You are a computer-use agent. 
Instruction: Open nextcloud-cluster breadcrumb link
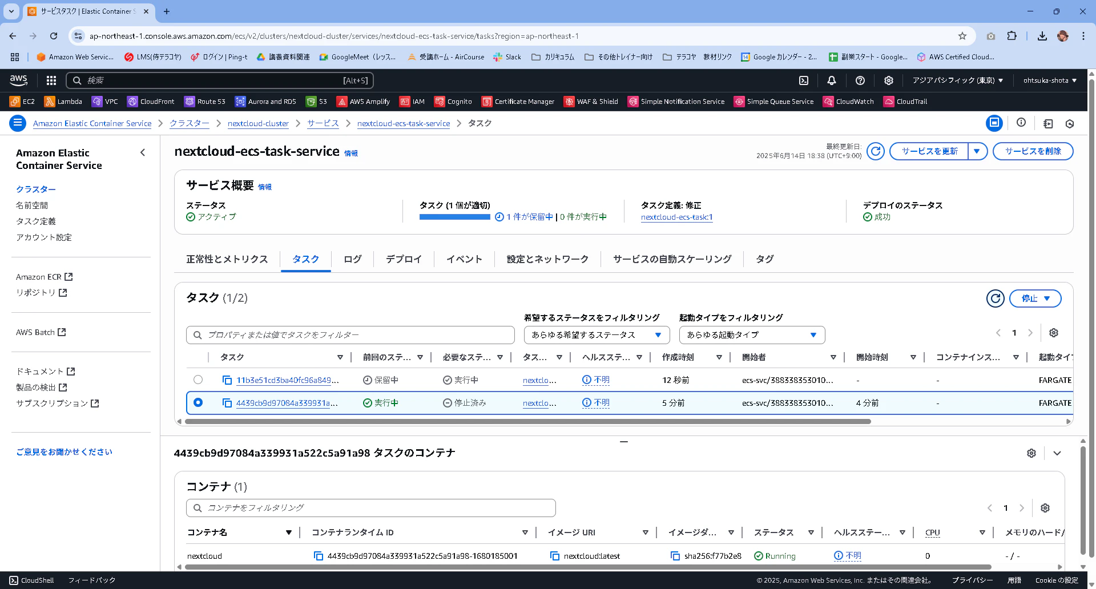click(258, 123)
